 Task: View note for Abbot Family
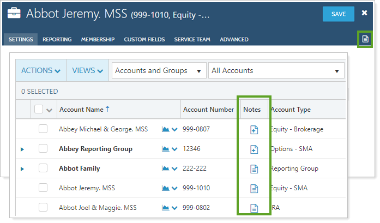pos(254,168)
